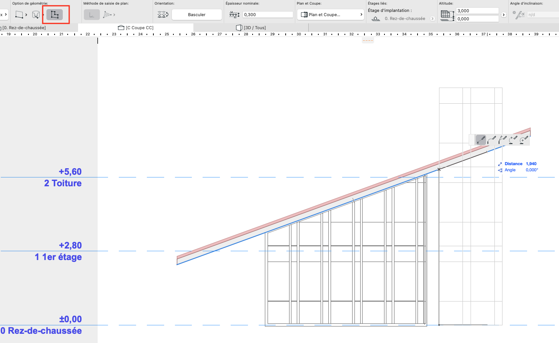Expand the geometry option arrow after rectangle icon
The height and width of the screenshot is (343, 559).
26,15
